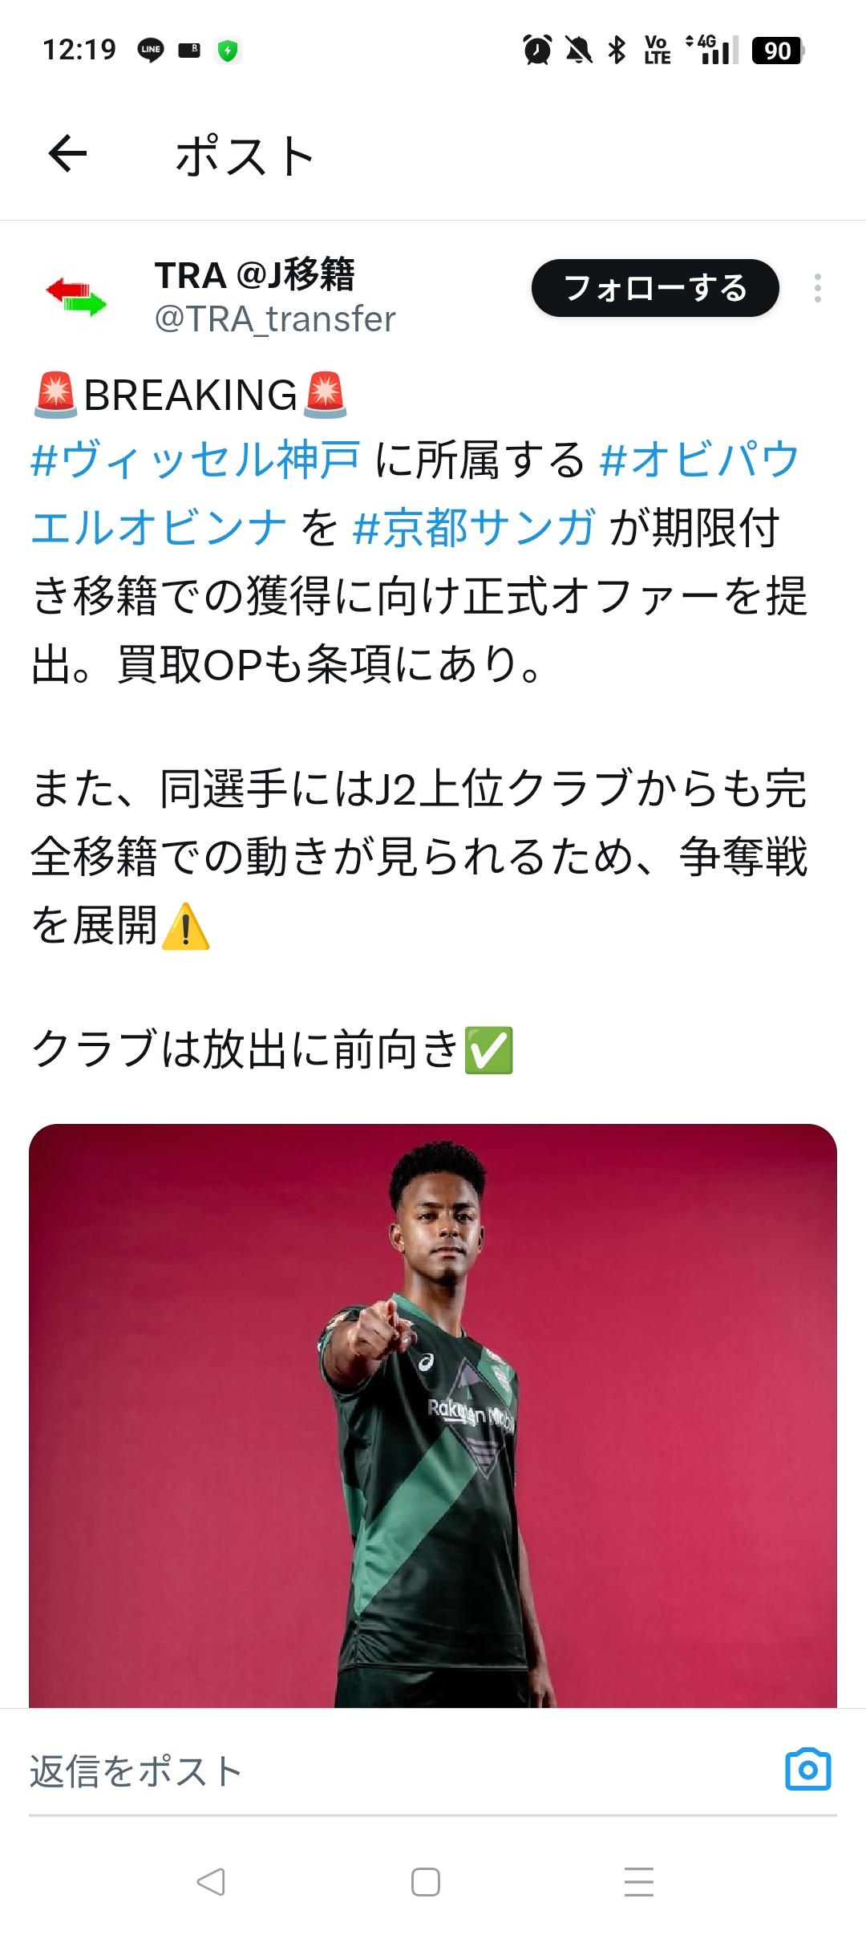866x1935 pixels.
Task: Open the three-dot post options menu
Action: tap(817, 288)
